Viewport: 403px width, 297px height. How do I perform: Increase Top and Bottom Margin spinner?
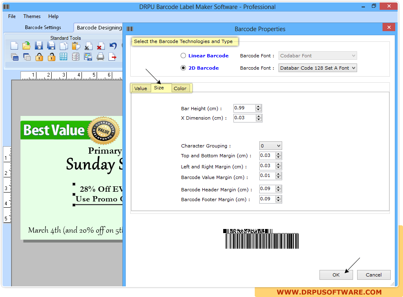pyautogui.click(x=278, y=154)
